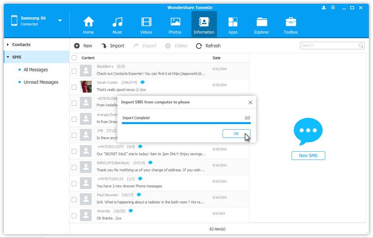Expand the Contacts tree node
Image resolution: width=373 pixels, height=238 pixels.
point(8,45)
